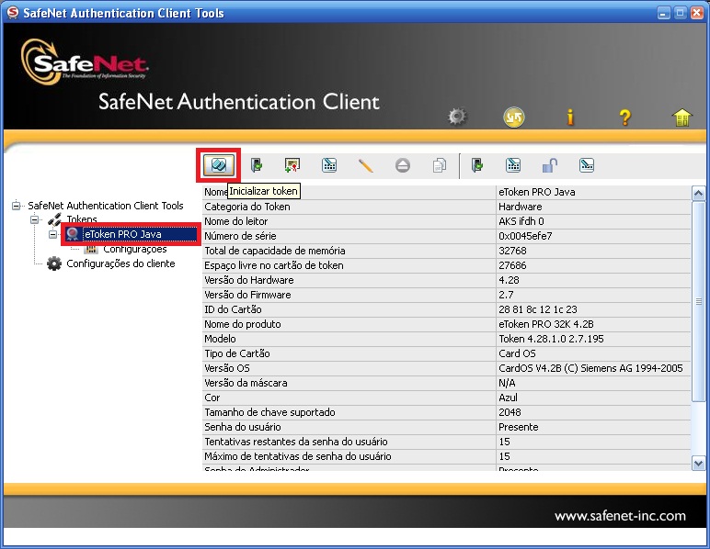Open the www.safenet-inc.com link
The width and height of the screenshot is (710, 549).
(x=620, y=516)
